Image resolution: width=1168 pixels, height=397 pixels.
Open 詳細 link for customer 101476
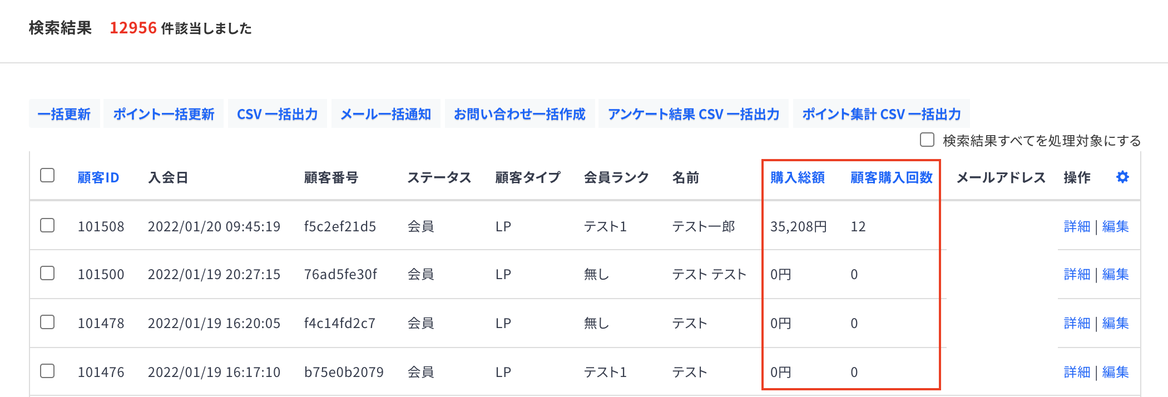(x=1076, y=373)
